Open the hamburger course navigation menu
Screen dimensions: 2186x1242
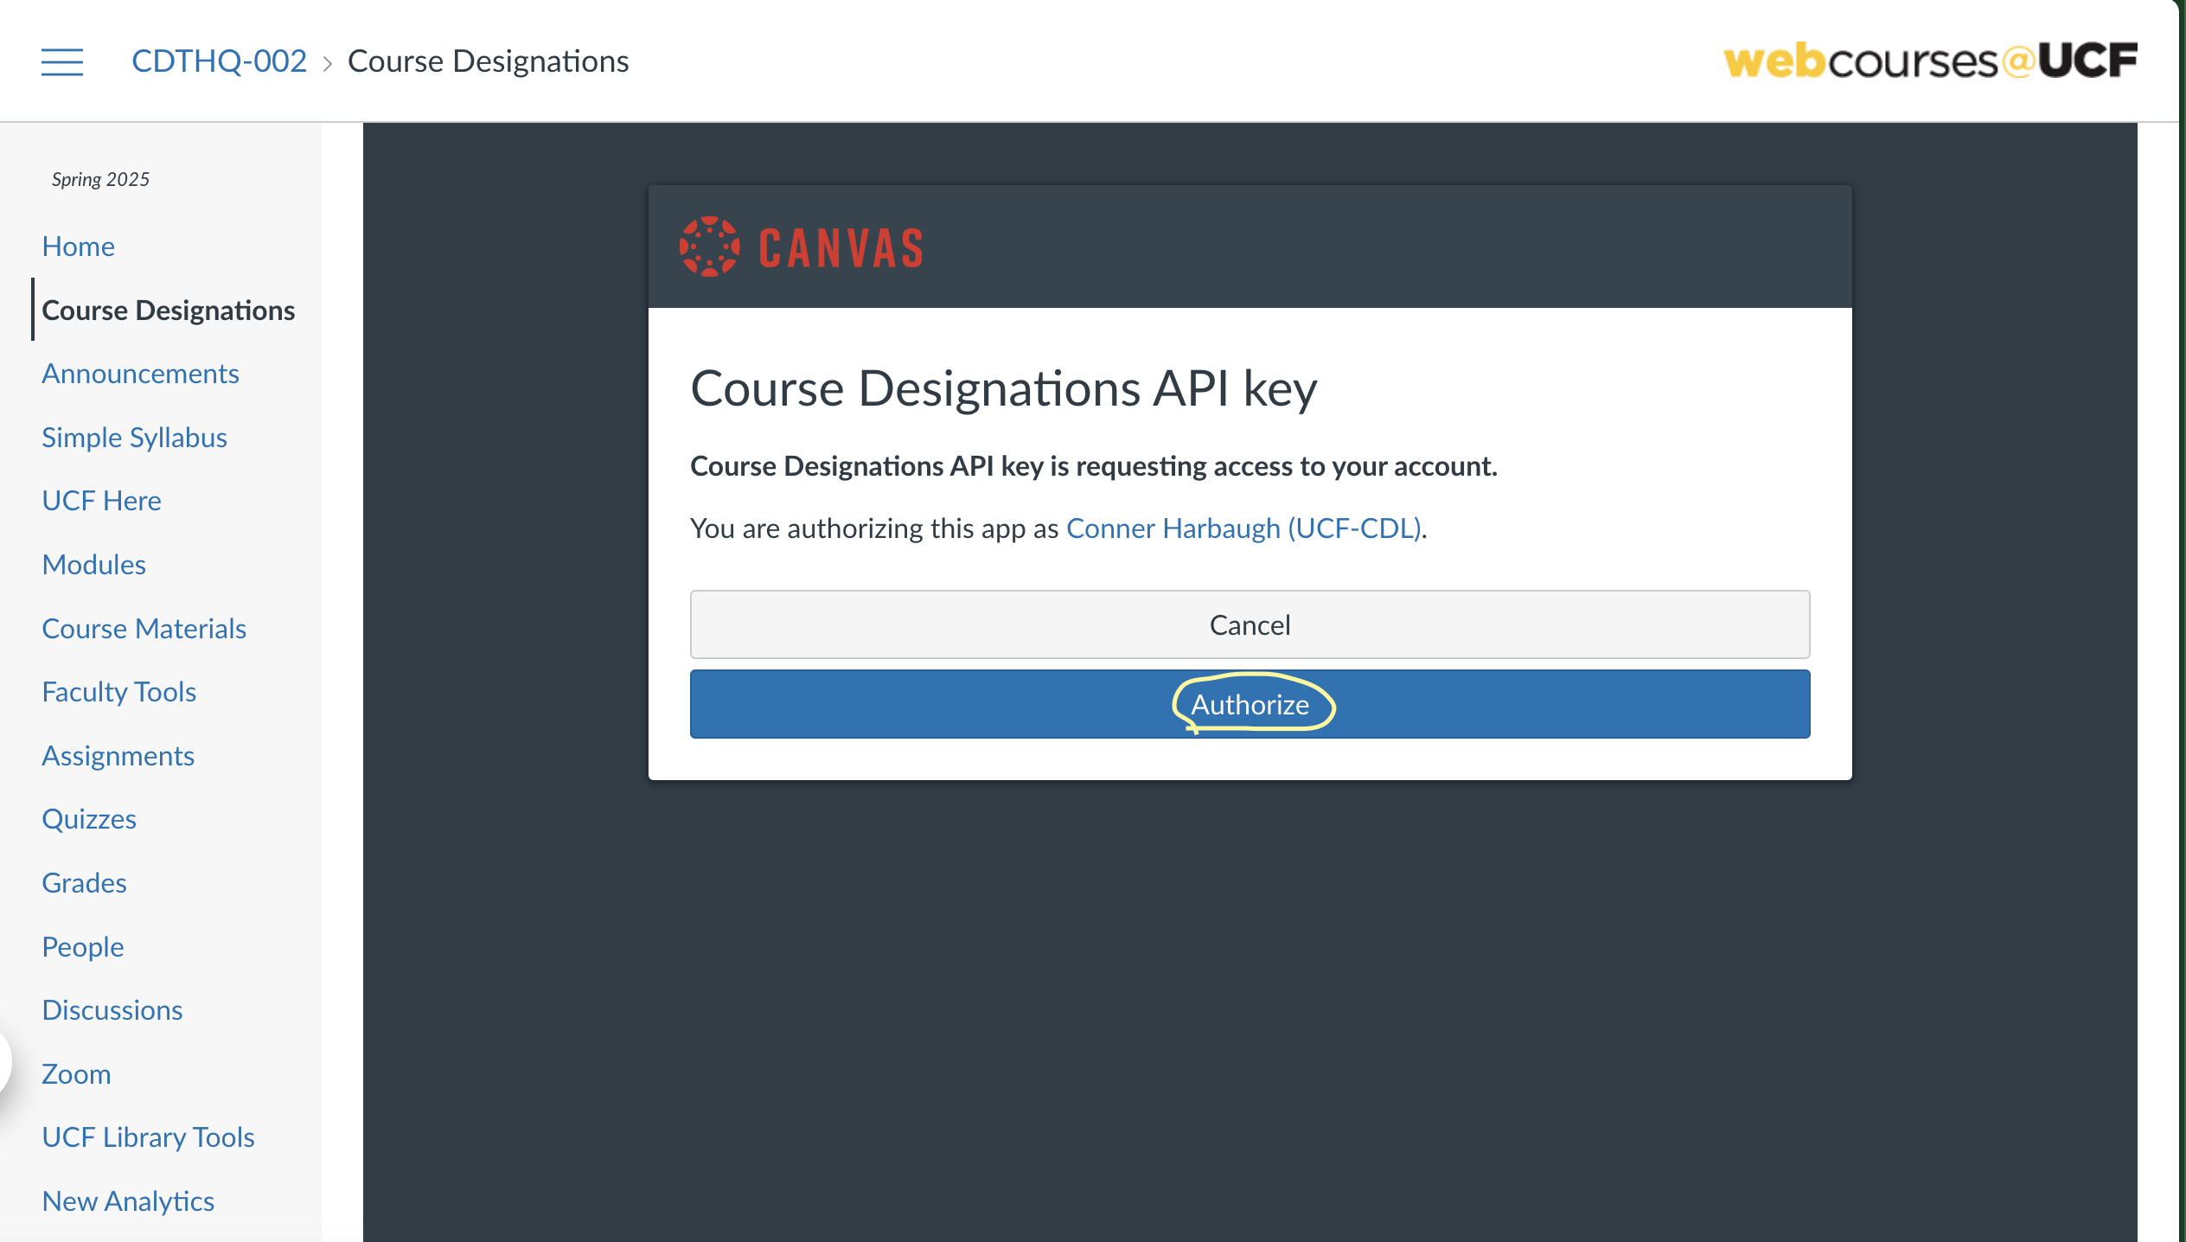coord(62,61)
